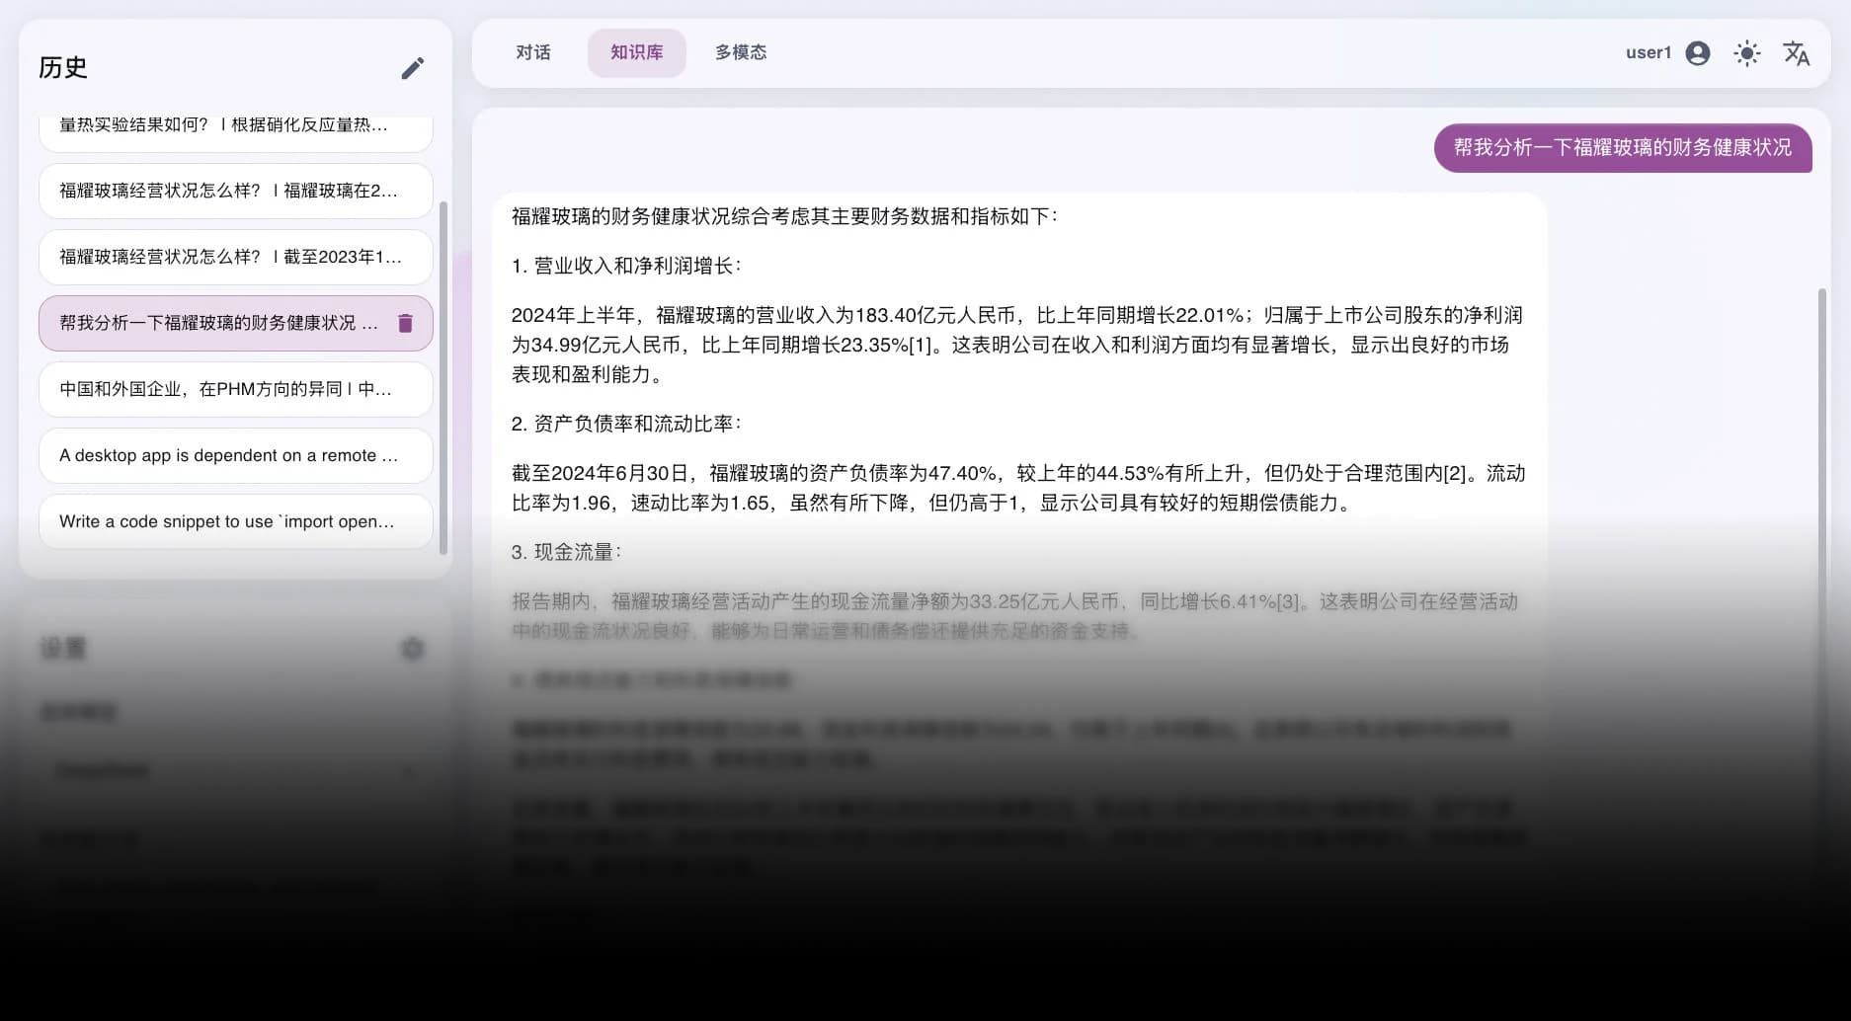
Task: Start a new chat with the pencil icon
Action: click(x=413, y=68)
